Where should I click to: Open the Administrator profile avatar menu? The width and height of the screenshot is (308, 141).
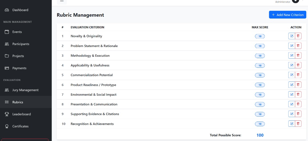pyautogui.click(x=295, y=1)
